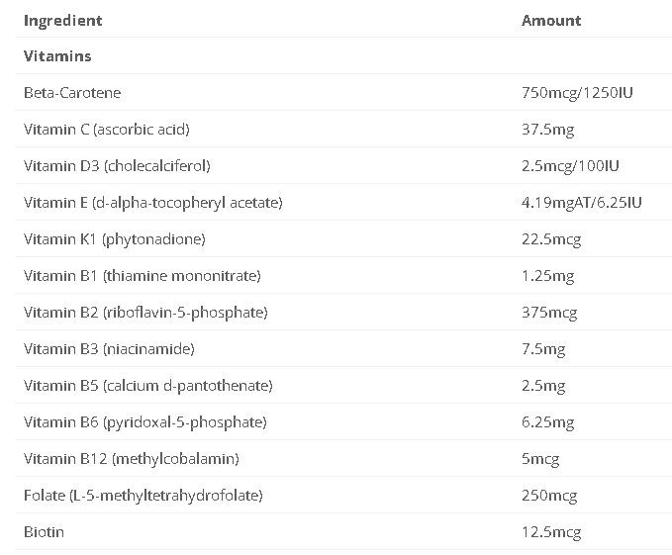The width and height of the screenshot is (672, 555).
Task: Click Vitamin E (d-alpha-tocopheryl acetate) label
Action: [x=152, y=203]
